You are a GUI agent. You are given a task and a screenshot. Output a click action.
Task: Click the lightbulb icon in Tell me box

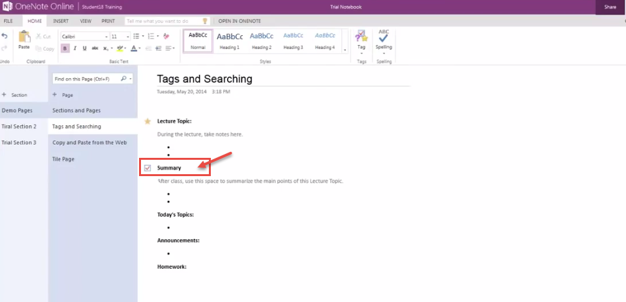[x=205, y=21]
